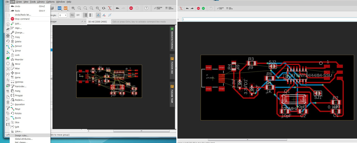Click undo arrow in left window toolbar
357x143 pixels.
[x=117, y=8]
